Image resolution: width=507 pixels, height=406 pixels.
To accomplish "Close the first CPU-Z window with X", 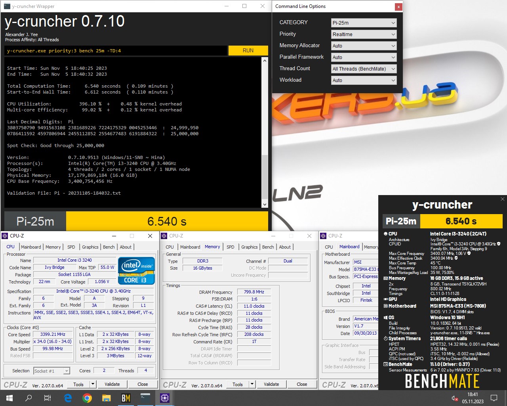I will pos(150,236).
